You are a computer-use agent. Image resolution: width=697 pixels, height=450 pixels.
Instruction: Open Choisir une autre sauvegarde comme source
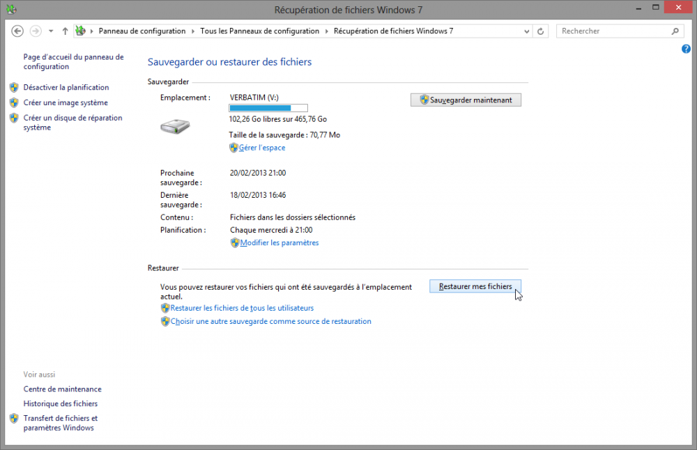[270, 322]
